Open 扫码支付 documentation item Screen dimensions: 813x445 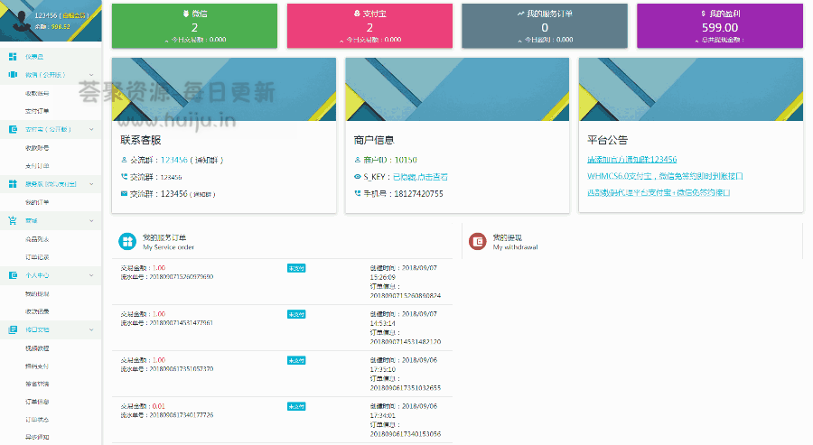point(37,366)
